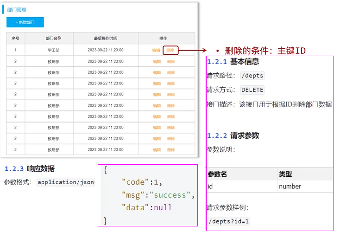Click the 序号 column header
The width and height of the screenshot is (340, 232).
15,39
